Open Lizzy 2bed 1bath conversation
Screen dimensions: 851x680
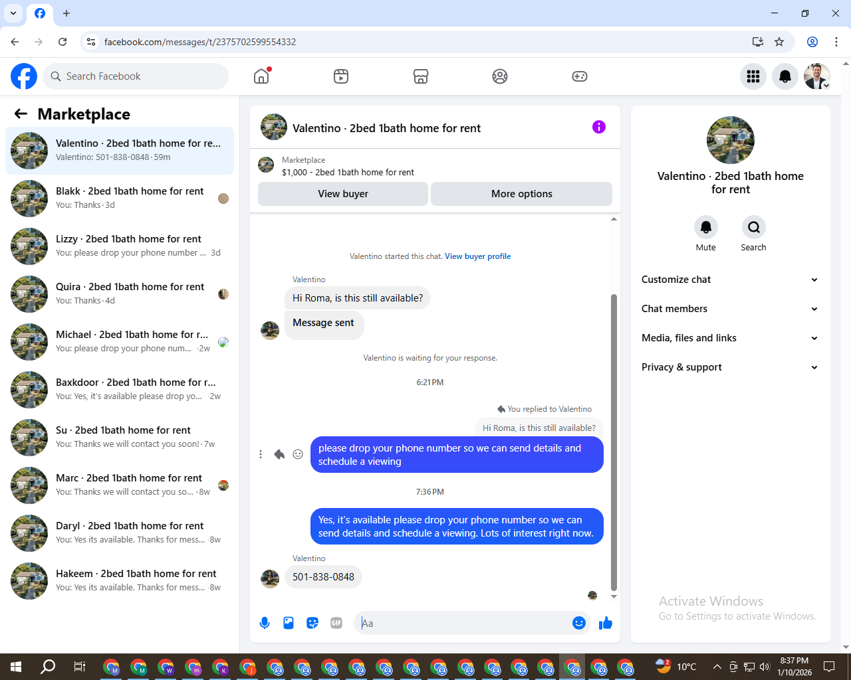click(120, 246)
